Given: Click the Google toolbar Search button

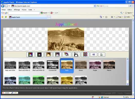Looking at the screenshot, I should (44, 13).
